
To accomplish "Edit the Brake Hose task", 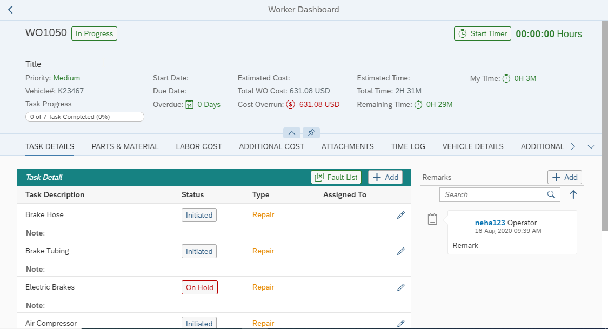I will 401,215.
